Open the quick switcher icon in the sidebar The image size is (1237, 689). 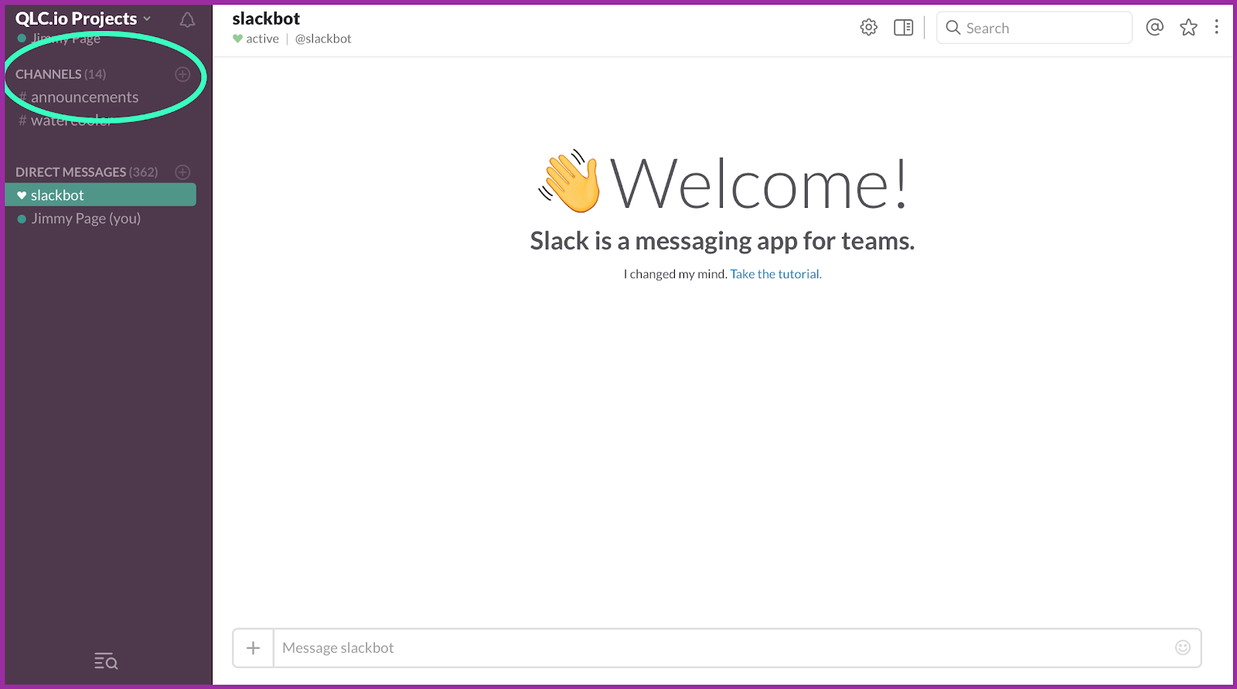[x=106, y=661]
